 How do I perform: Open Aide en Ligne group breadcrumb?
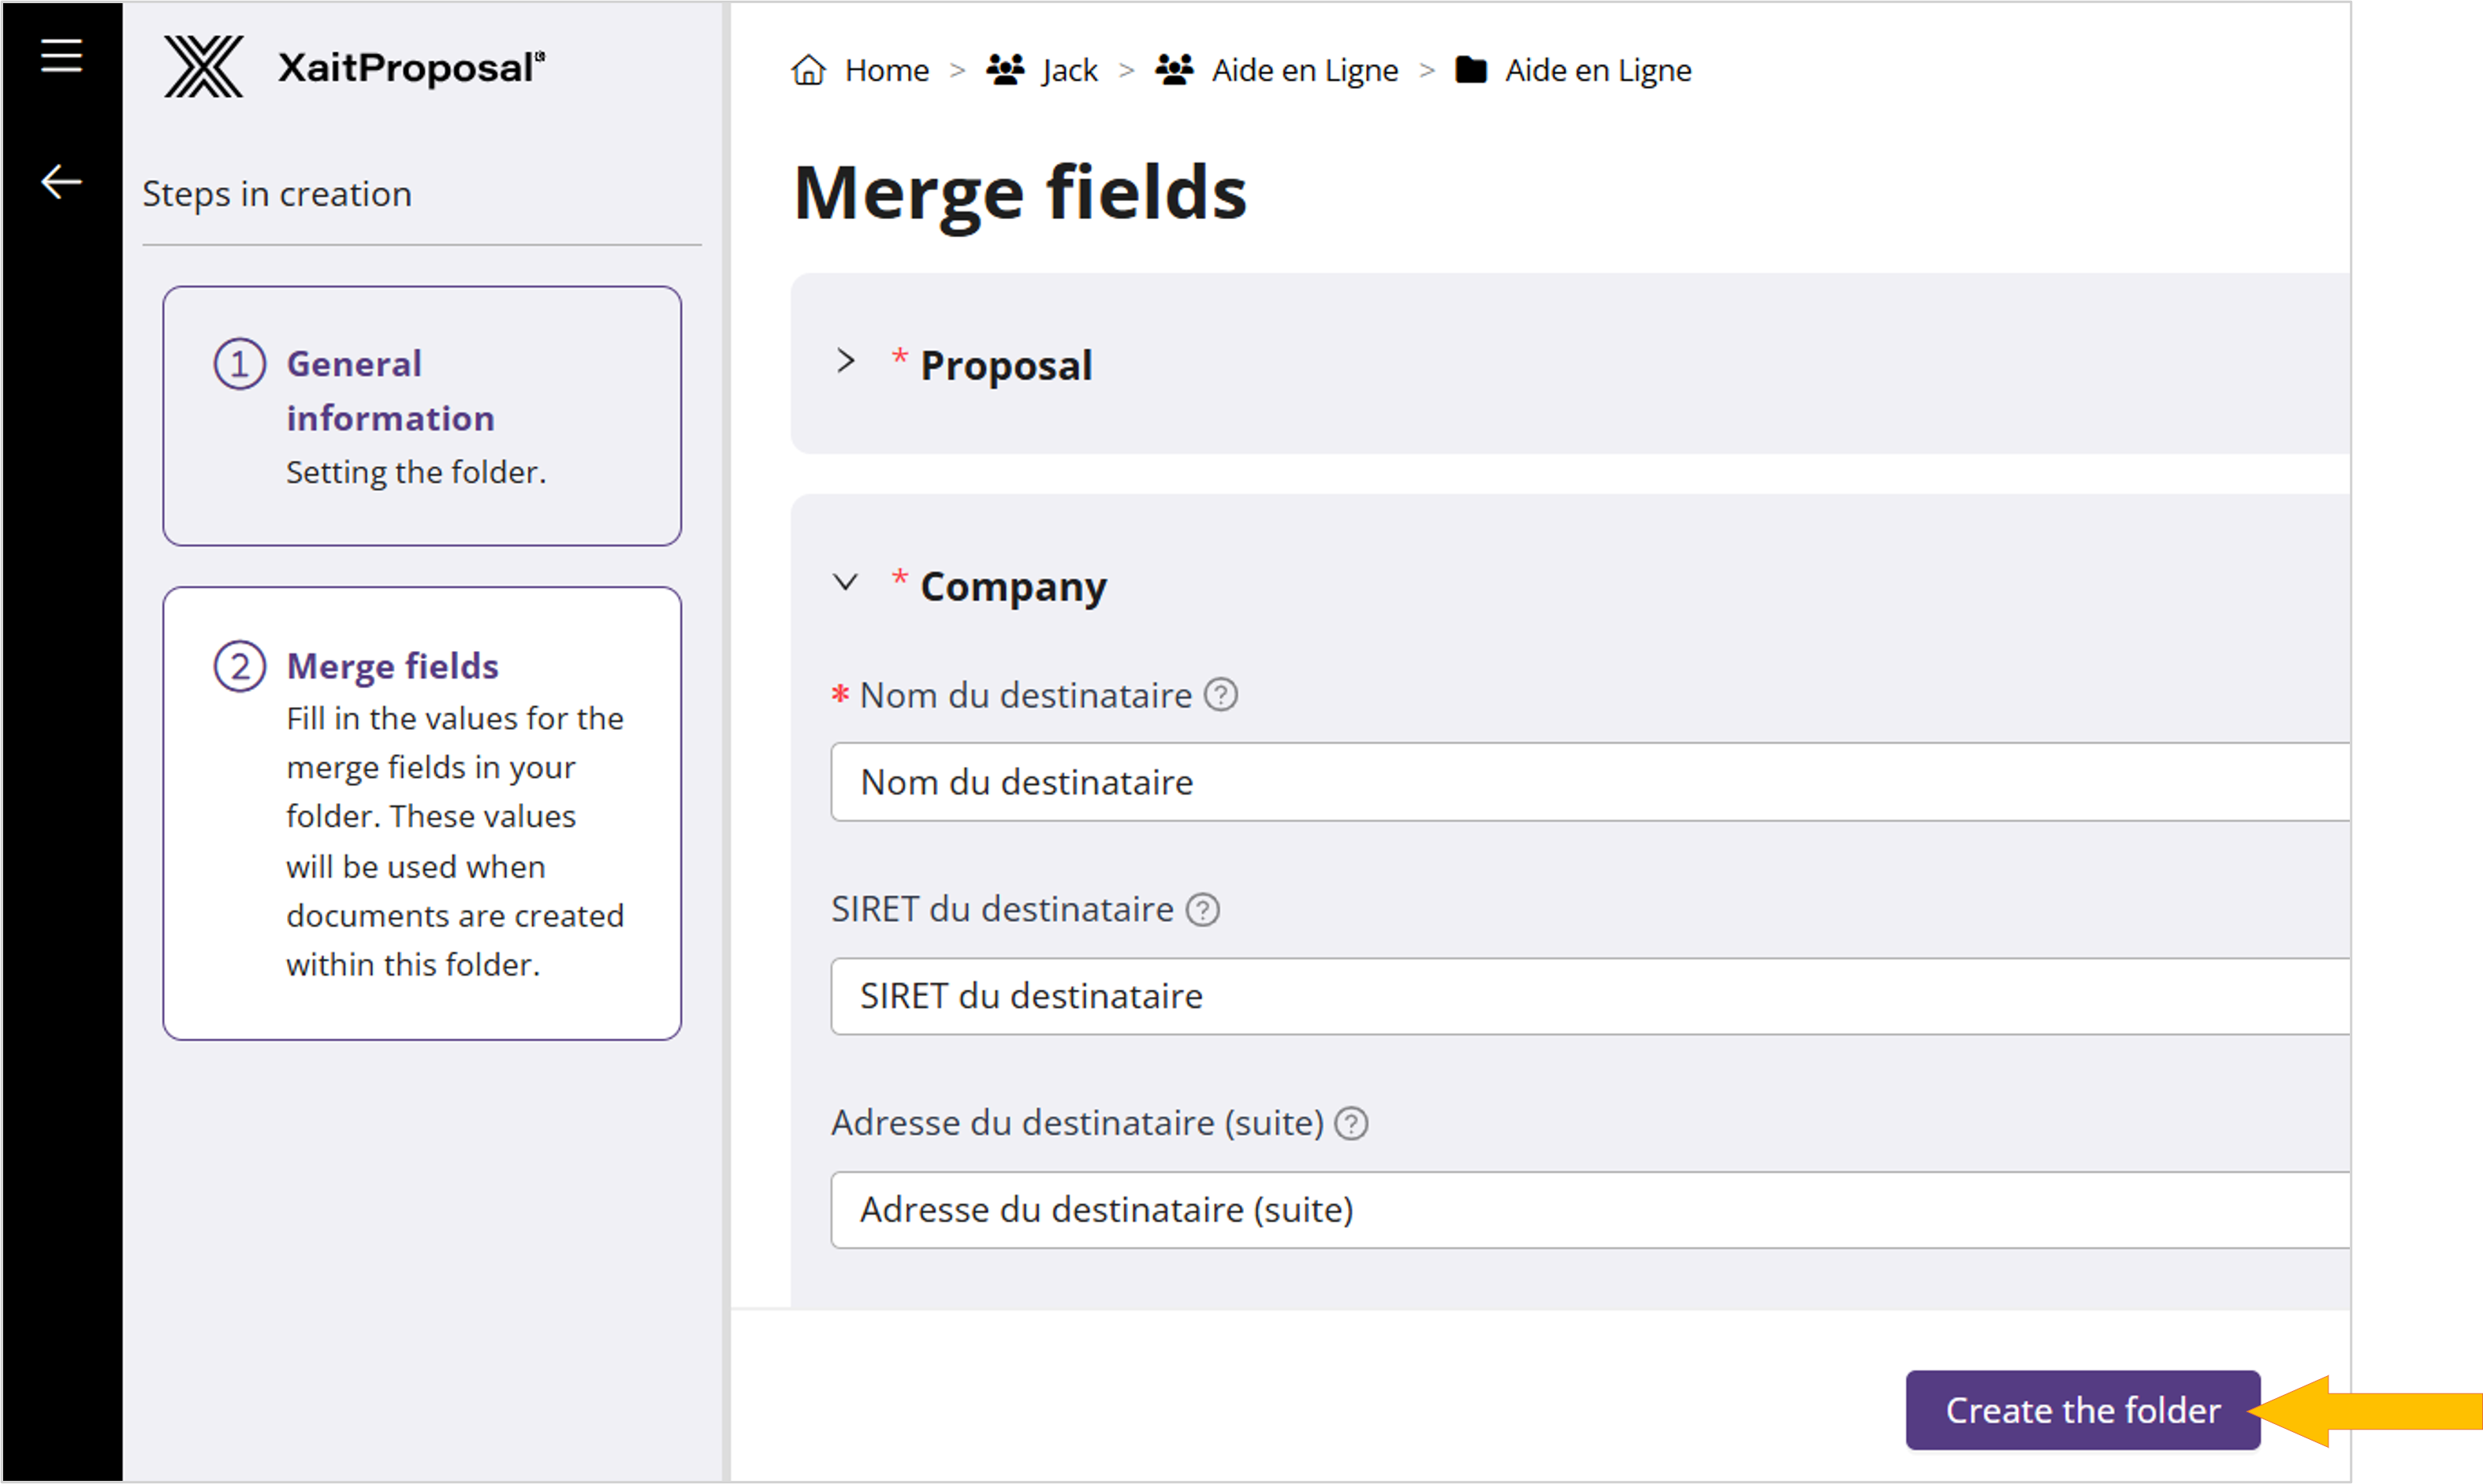pos(1303,70)
